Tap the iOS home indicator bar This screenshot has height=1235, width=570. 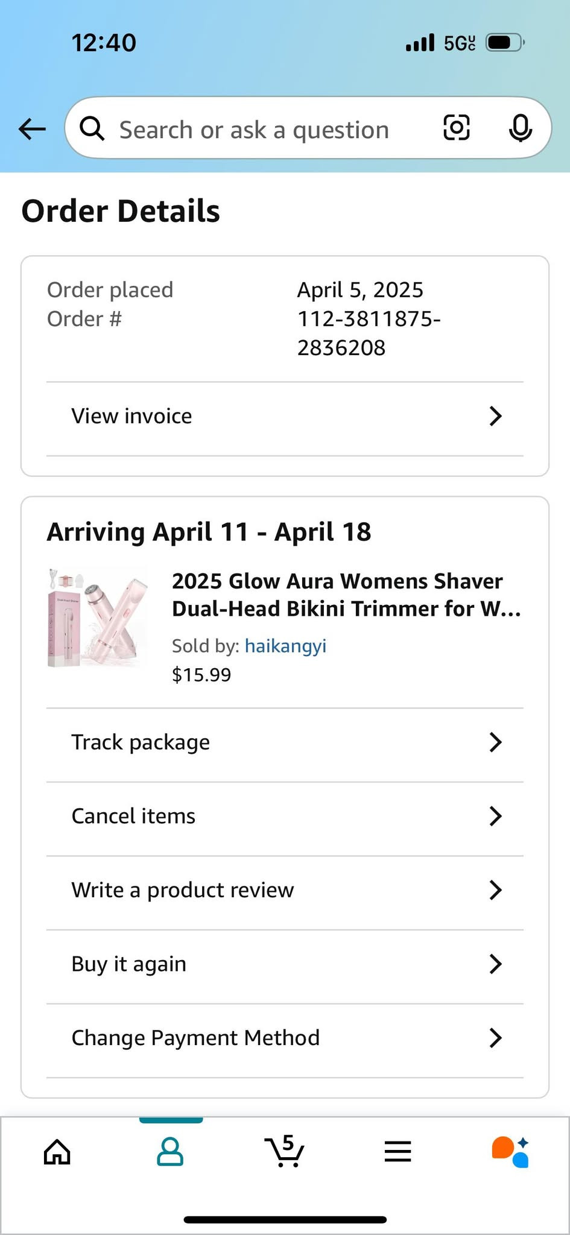[x=285, y=1219]
